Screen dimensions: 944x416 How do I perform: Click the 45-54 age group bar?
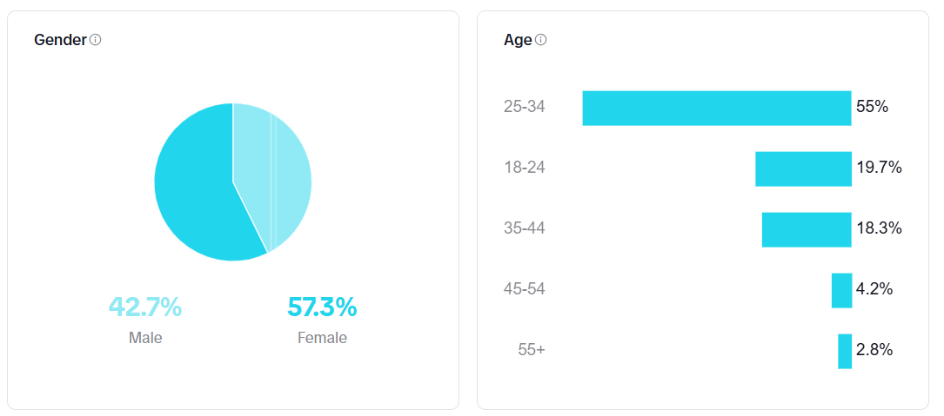[x=841, y=290]
